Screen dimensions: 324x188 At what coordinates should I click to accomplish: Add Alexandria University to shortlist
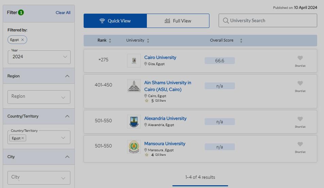coord(300,119)
